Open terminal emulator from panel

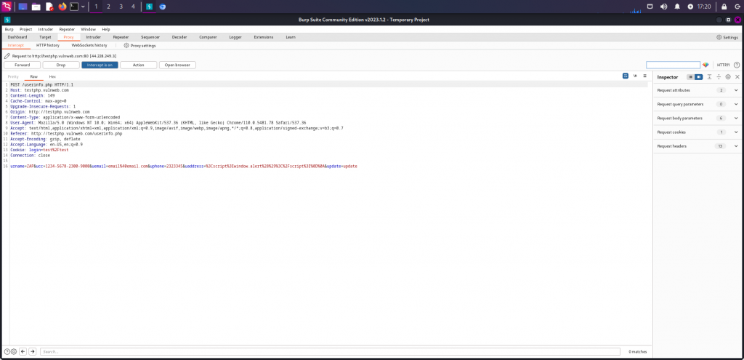tap(74, 7)
